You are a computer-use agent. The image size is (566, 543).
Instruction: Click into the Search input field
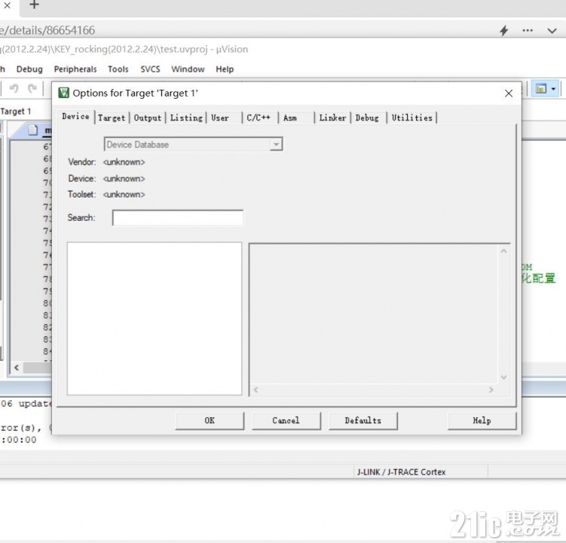click(178, 218)
